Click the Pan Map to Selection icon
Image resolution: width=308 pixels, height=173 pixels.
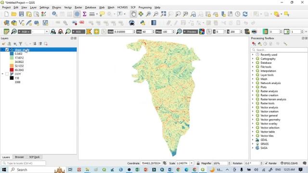(x=141, y=14)
